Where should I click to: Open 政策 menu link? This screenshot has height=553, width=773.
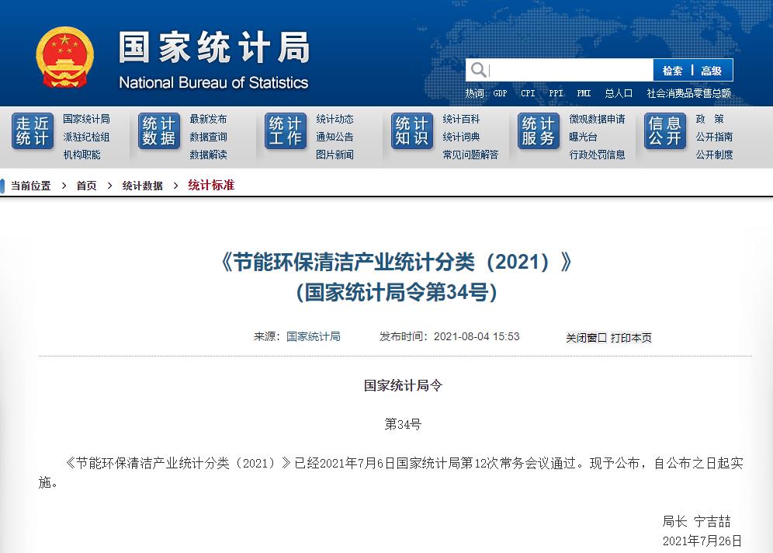tap(709, 119)
